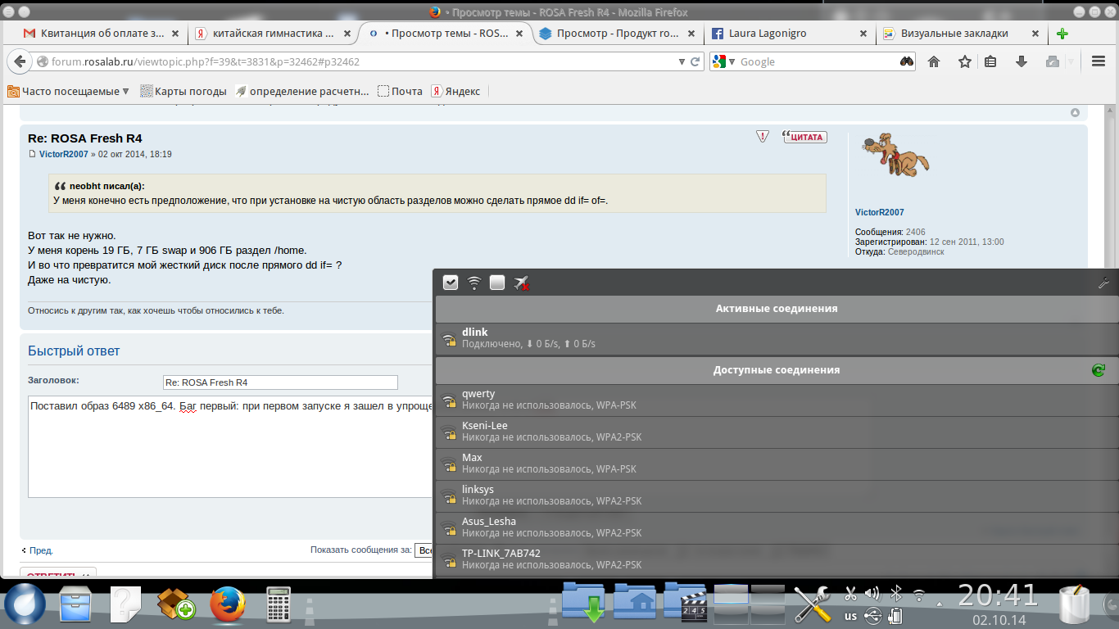1119x629 pixels.
Task: Toggle the networking enabled checkbox
Action: click(x=451, y=283)
